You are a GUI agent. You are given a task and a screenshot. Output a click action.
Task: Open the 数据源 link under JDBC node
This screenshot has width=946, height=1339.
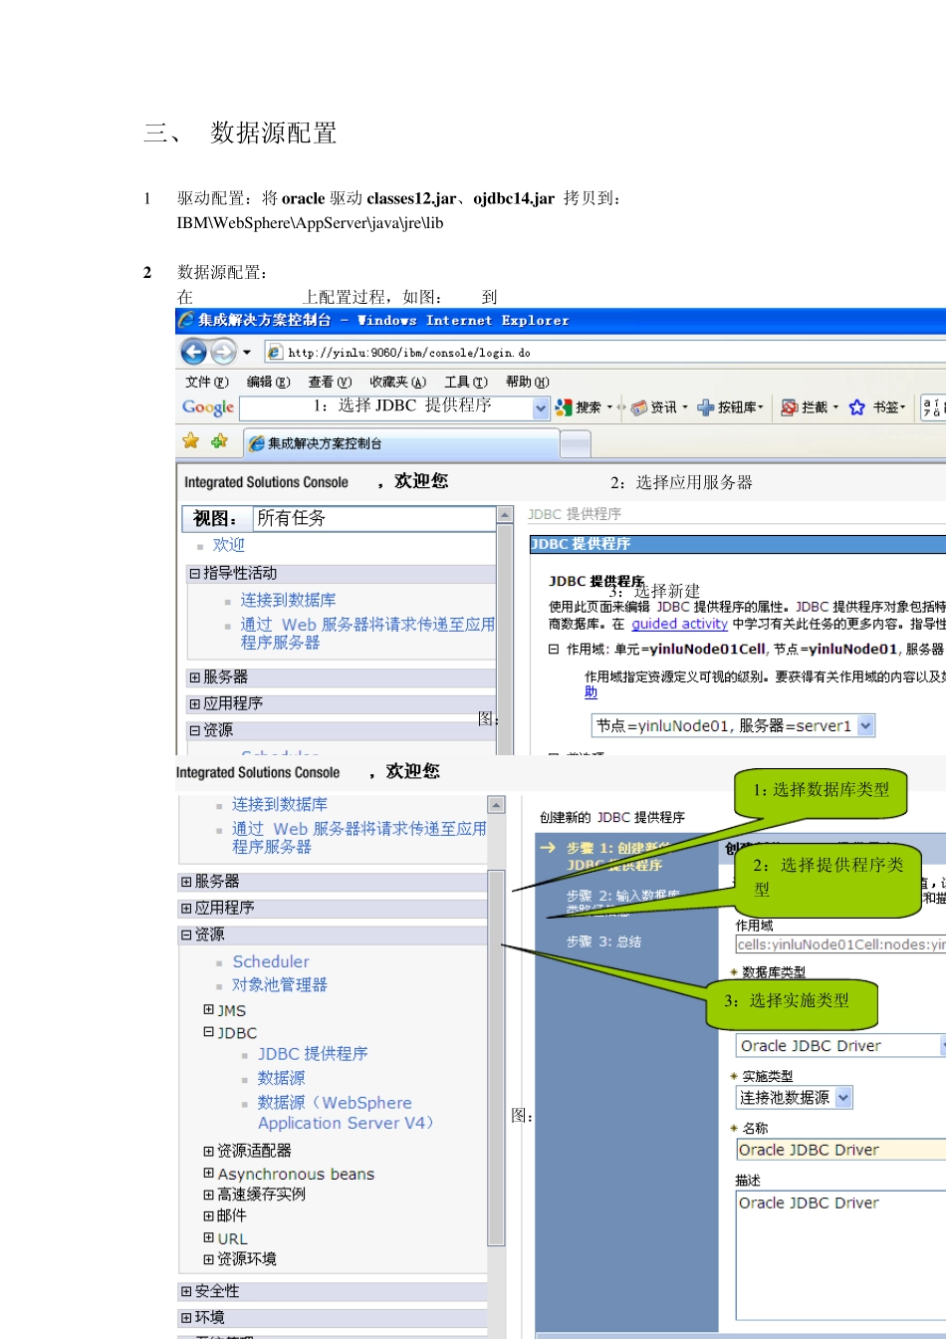[282, 1078]
